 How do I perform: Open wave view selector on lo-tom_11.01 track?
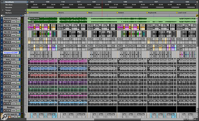[13, 90]
